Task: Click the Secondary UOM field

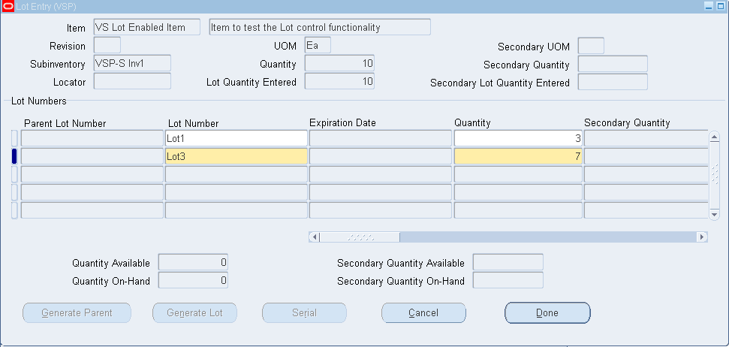Action: tap(591, 46)
